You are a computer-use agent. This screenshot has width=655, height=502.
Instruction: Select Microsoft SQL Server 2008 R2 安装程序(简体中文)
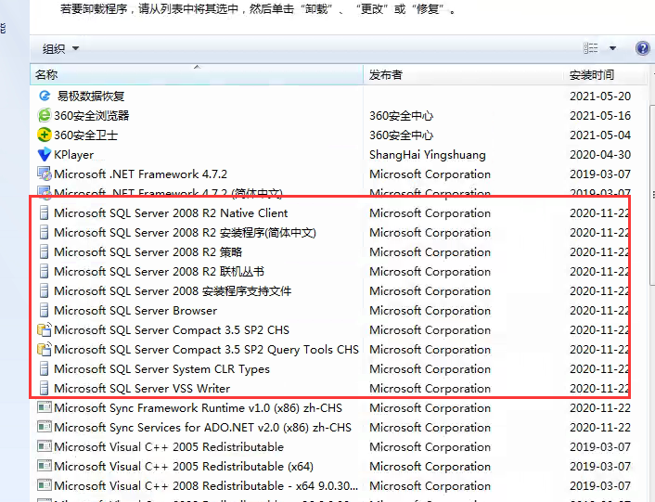tap(185, 232)
